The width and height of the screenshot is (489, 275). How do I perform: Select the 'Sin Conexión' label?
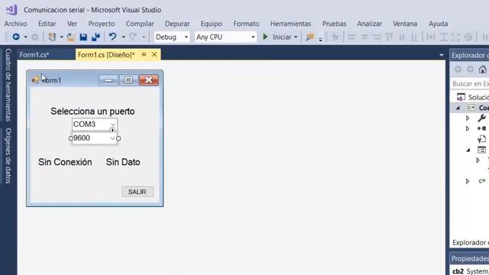65,162
